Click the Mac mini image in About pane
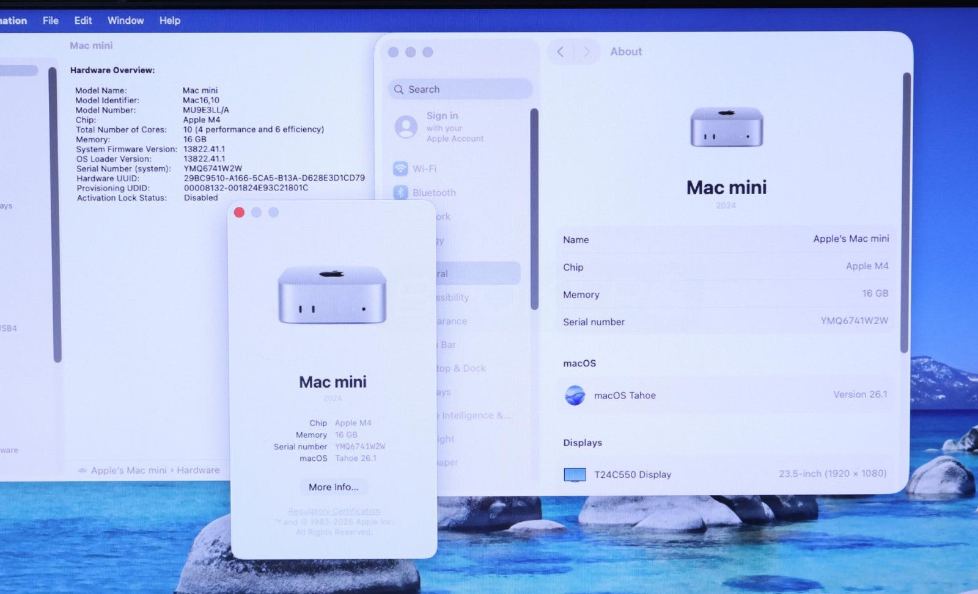The height and width of the screenshot is (594, 978). pyautogui.click(x=726, y=127)
